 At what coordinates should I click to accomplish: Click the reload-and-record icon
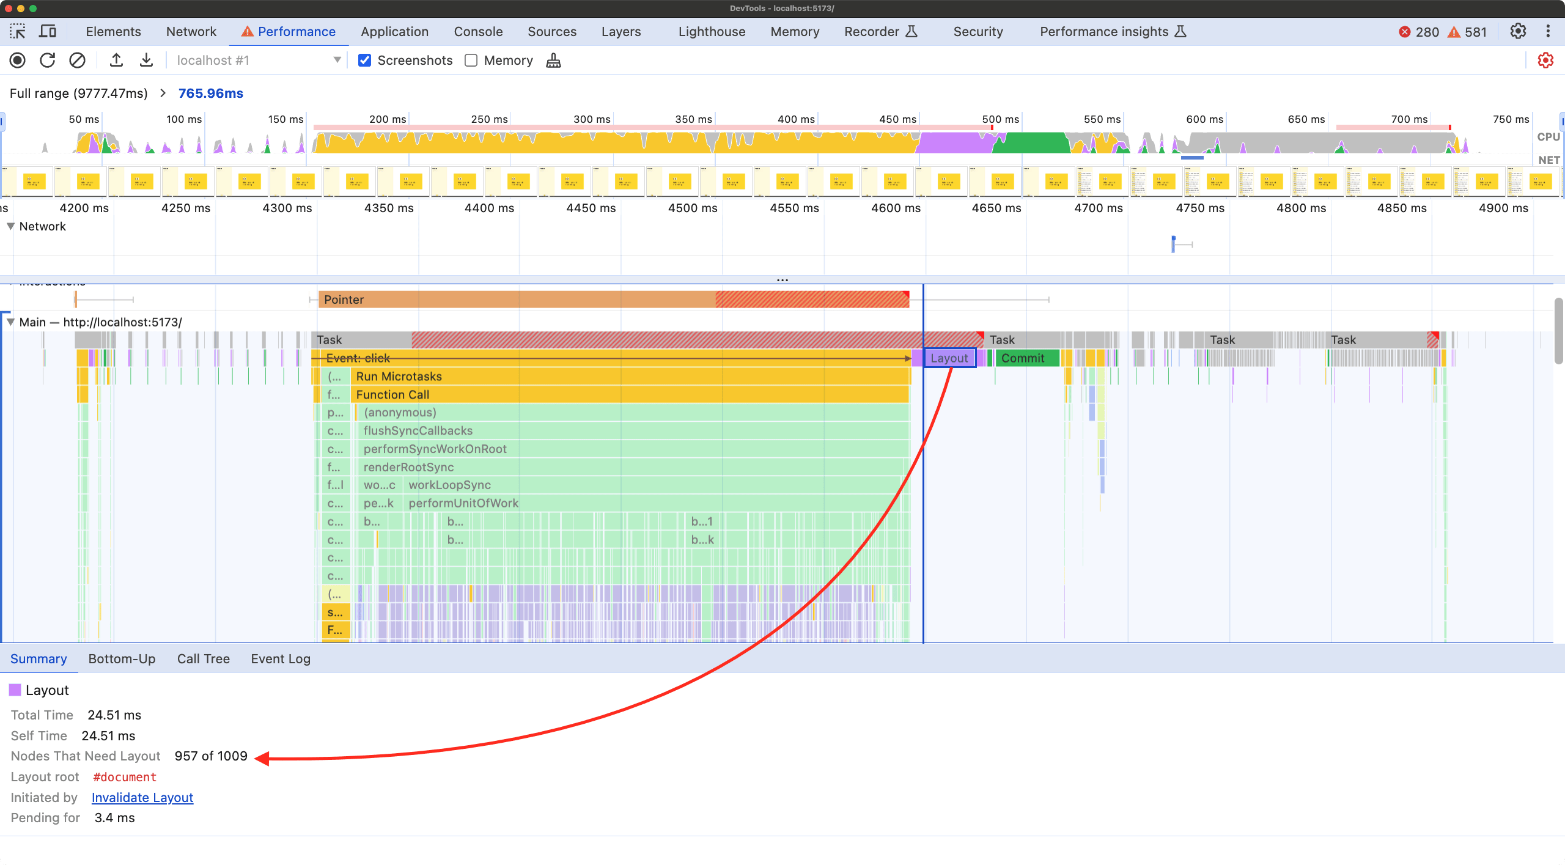coord(47,60)
